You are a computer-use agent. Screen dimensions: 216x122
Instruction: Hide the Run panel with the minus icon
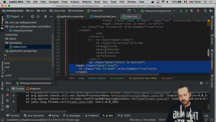[207, 83]
